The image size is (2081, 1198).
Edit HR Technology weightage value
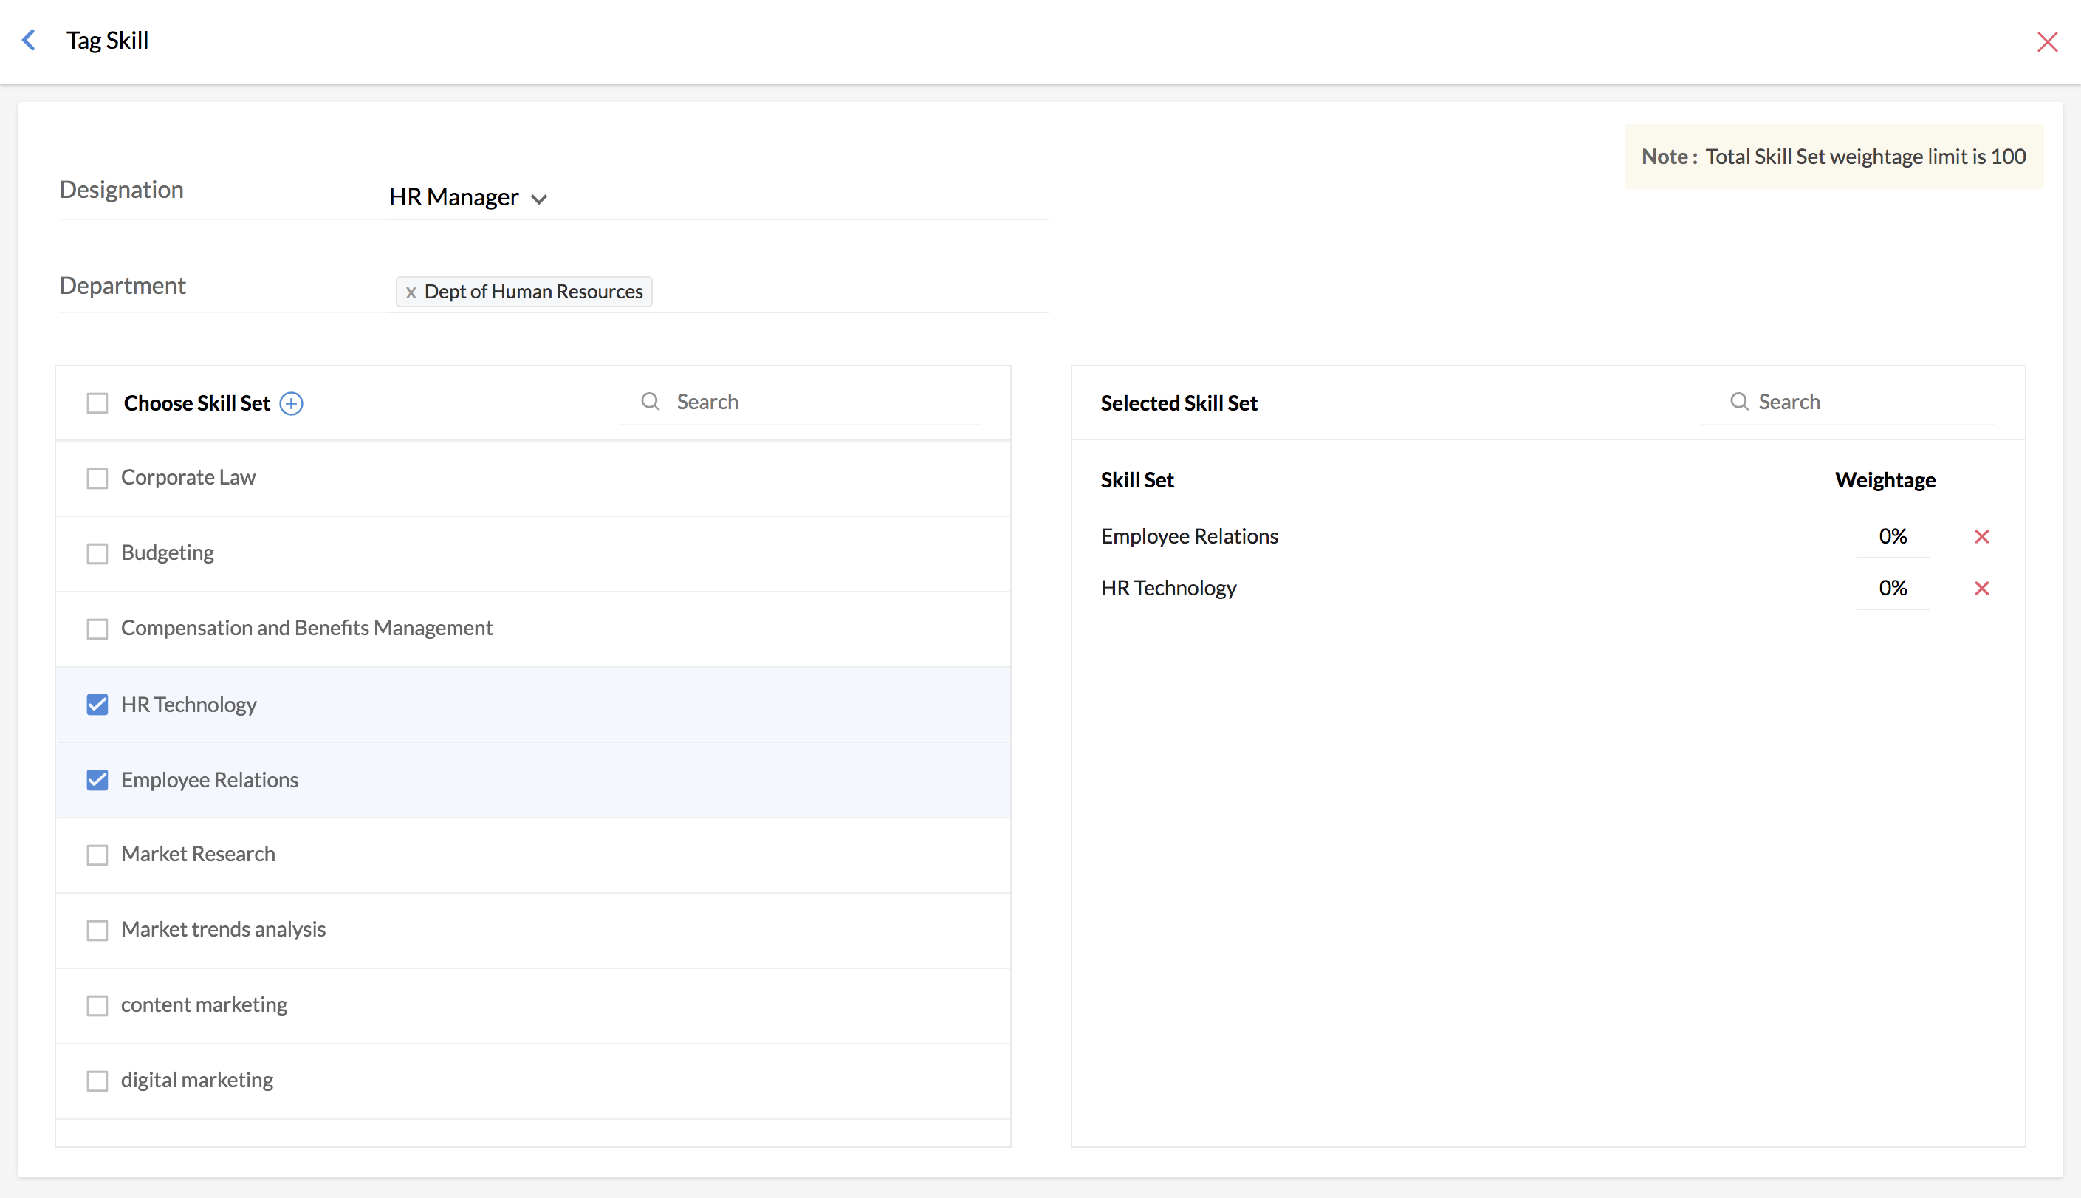click(x=1892, y=589)
